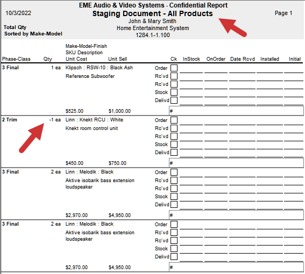The width and height of the screenshot is (305, 274).
Task: Click 'EME Audio & Video Systems - Confidential Report' header
Action: pos(153,5)
